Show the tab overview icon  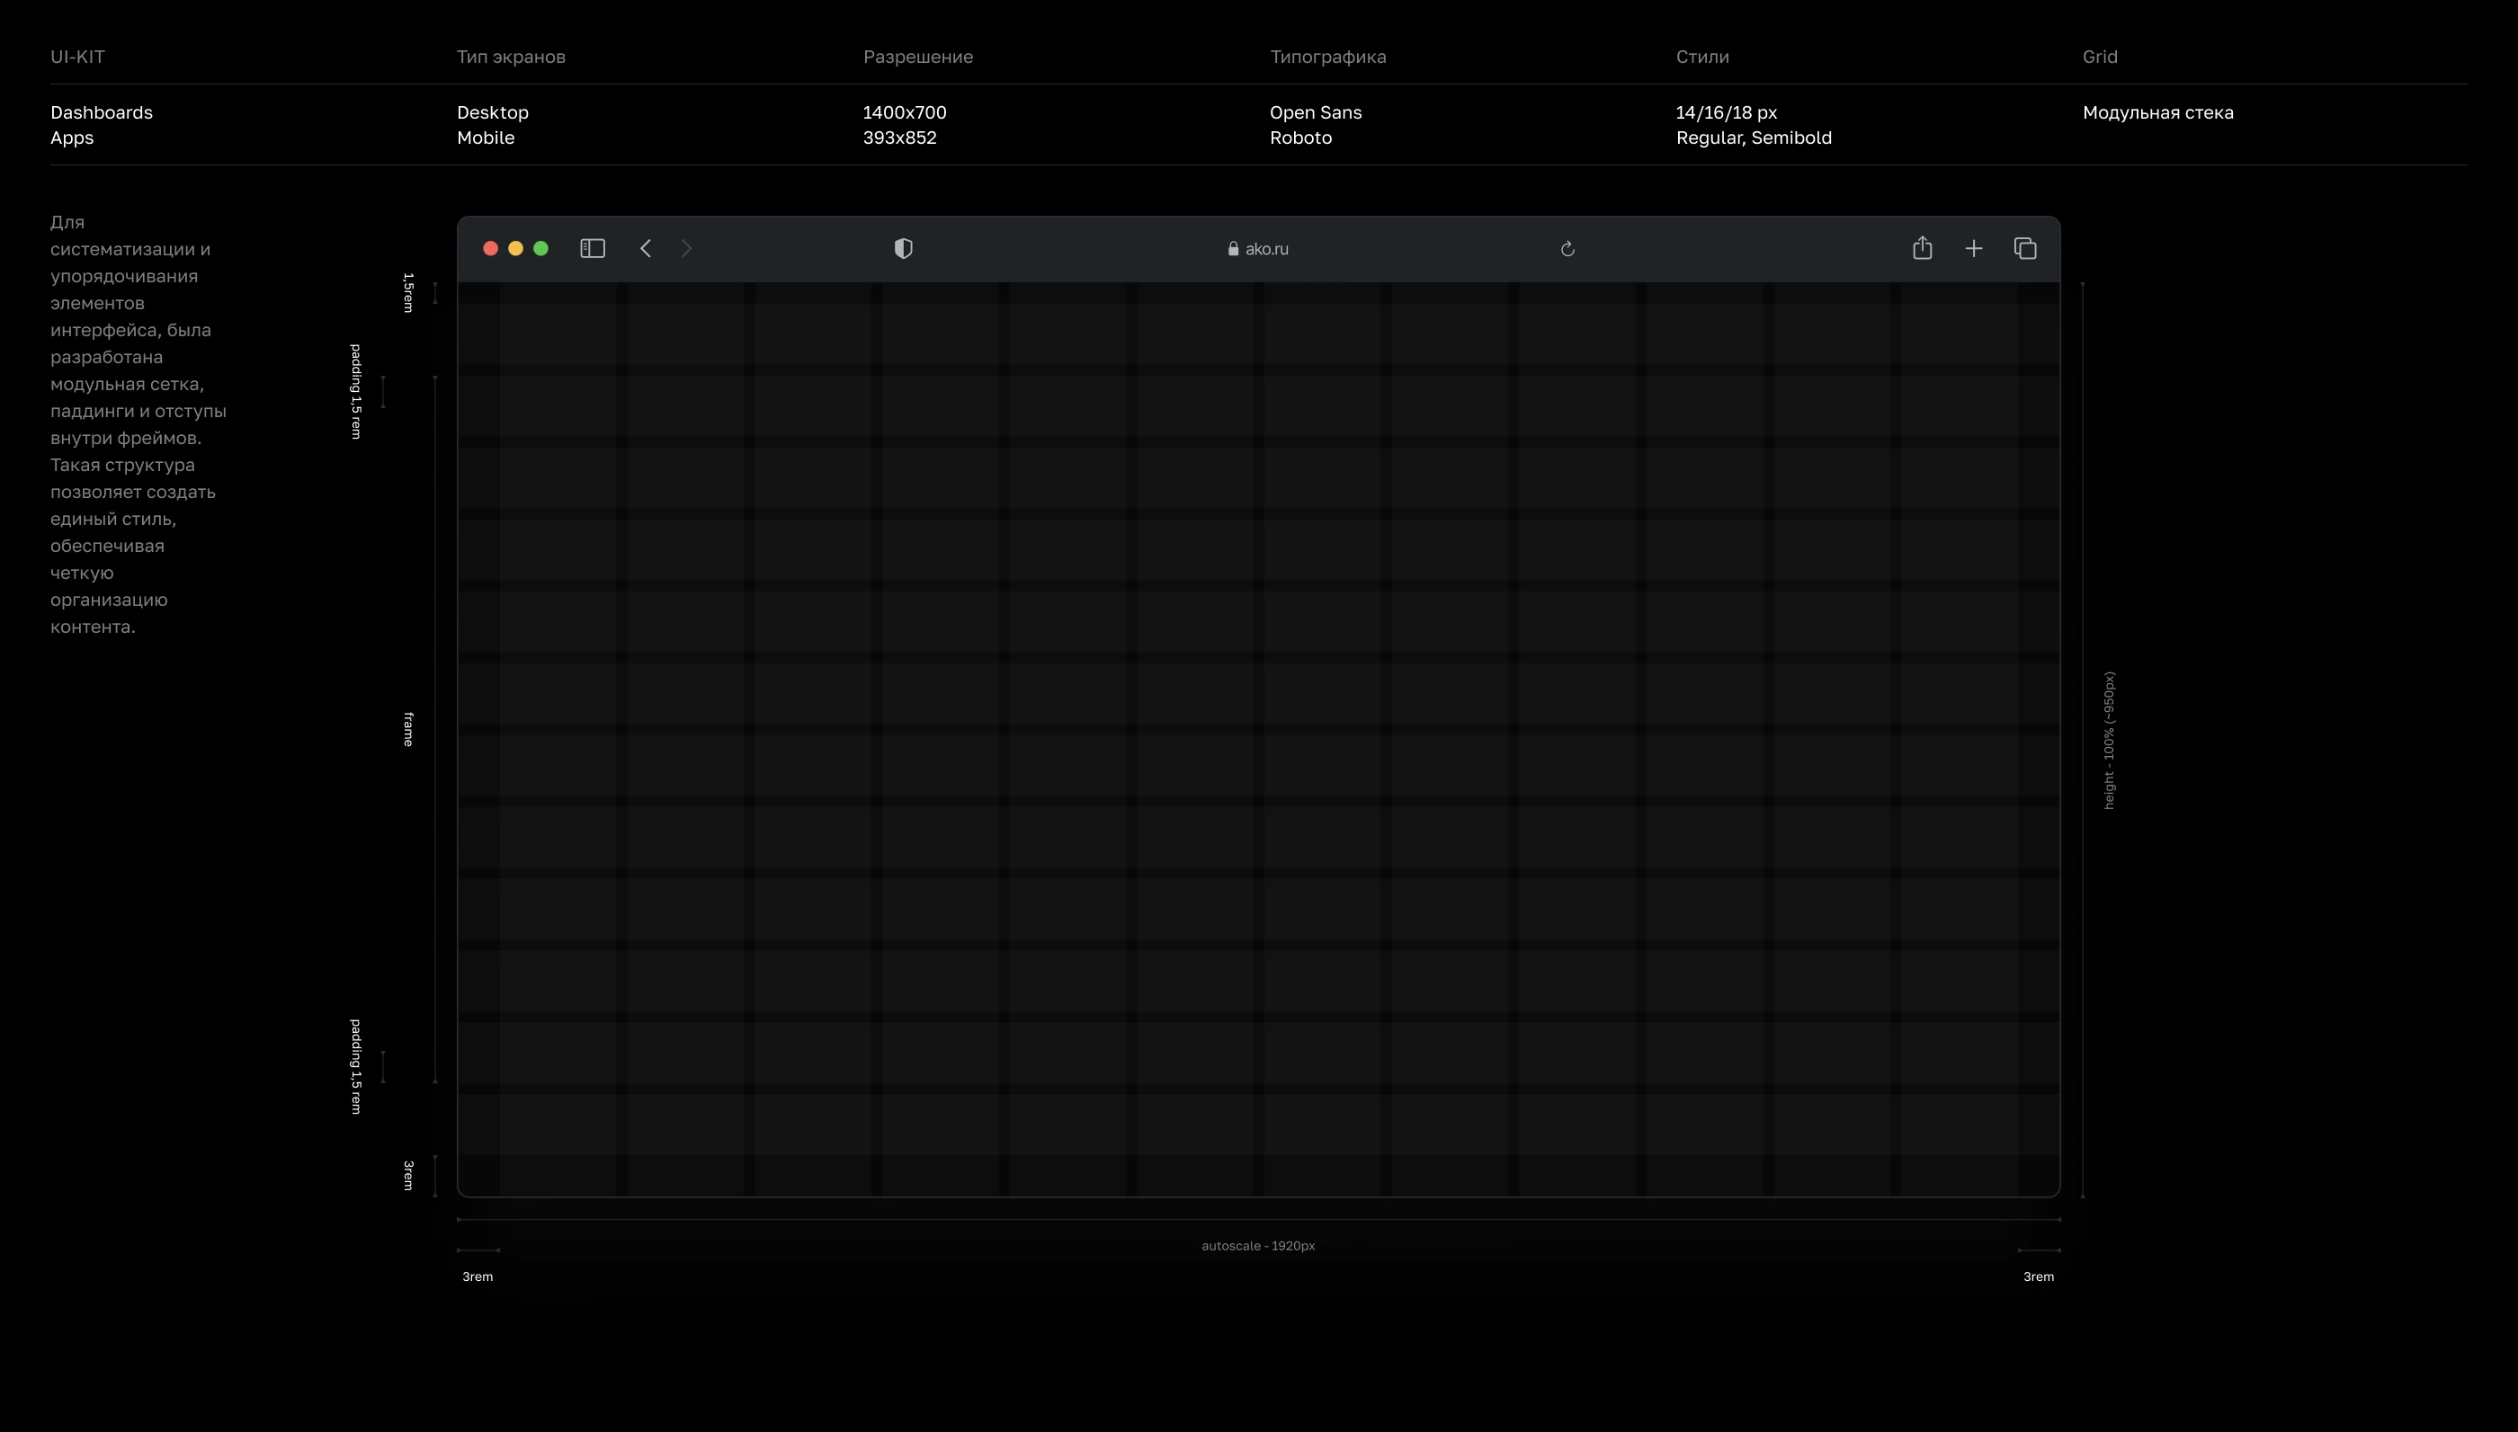[2025, 249]
